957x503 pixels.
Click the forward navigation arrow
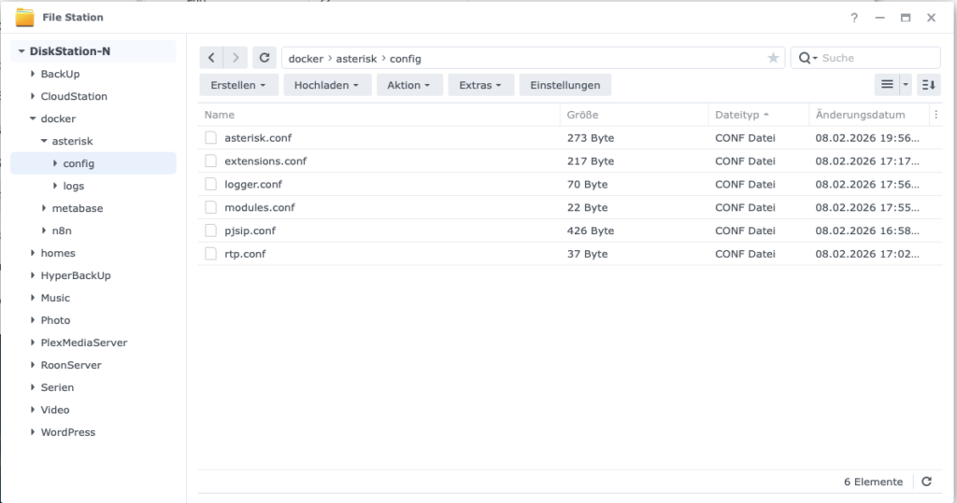tap(236, 58)
